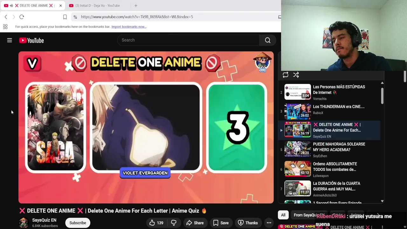Subscribe to SayaQuiz EN

point(78,223)
